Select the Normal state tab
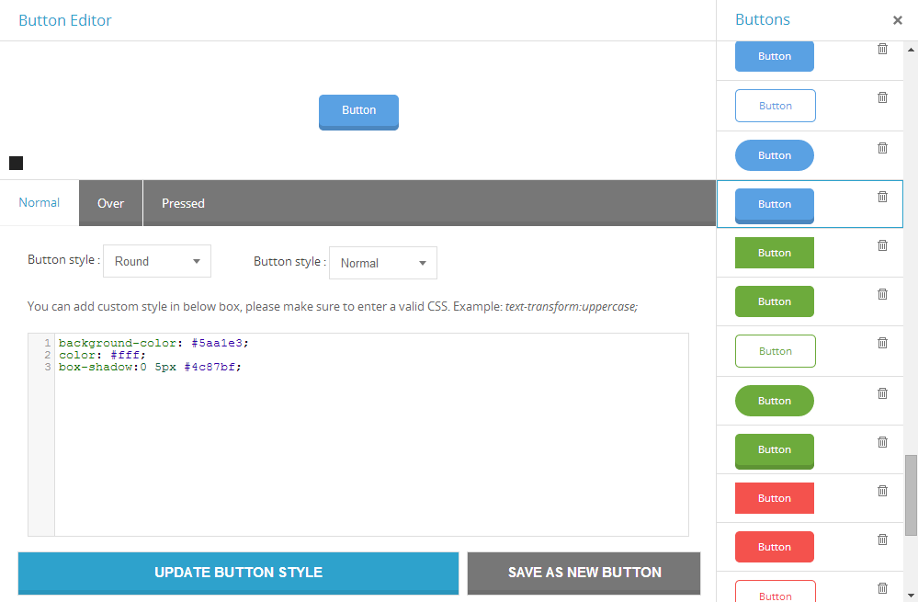 point(40,203)
